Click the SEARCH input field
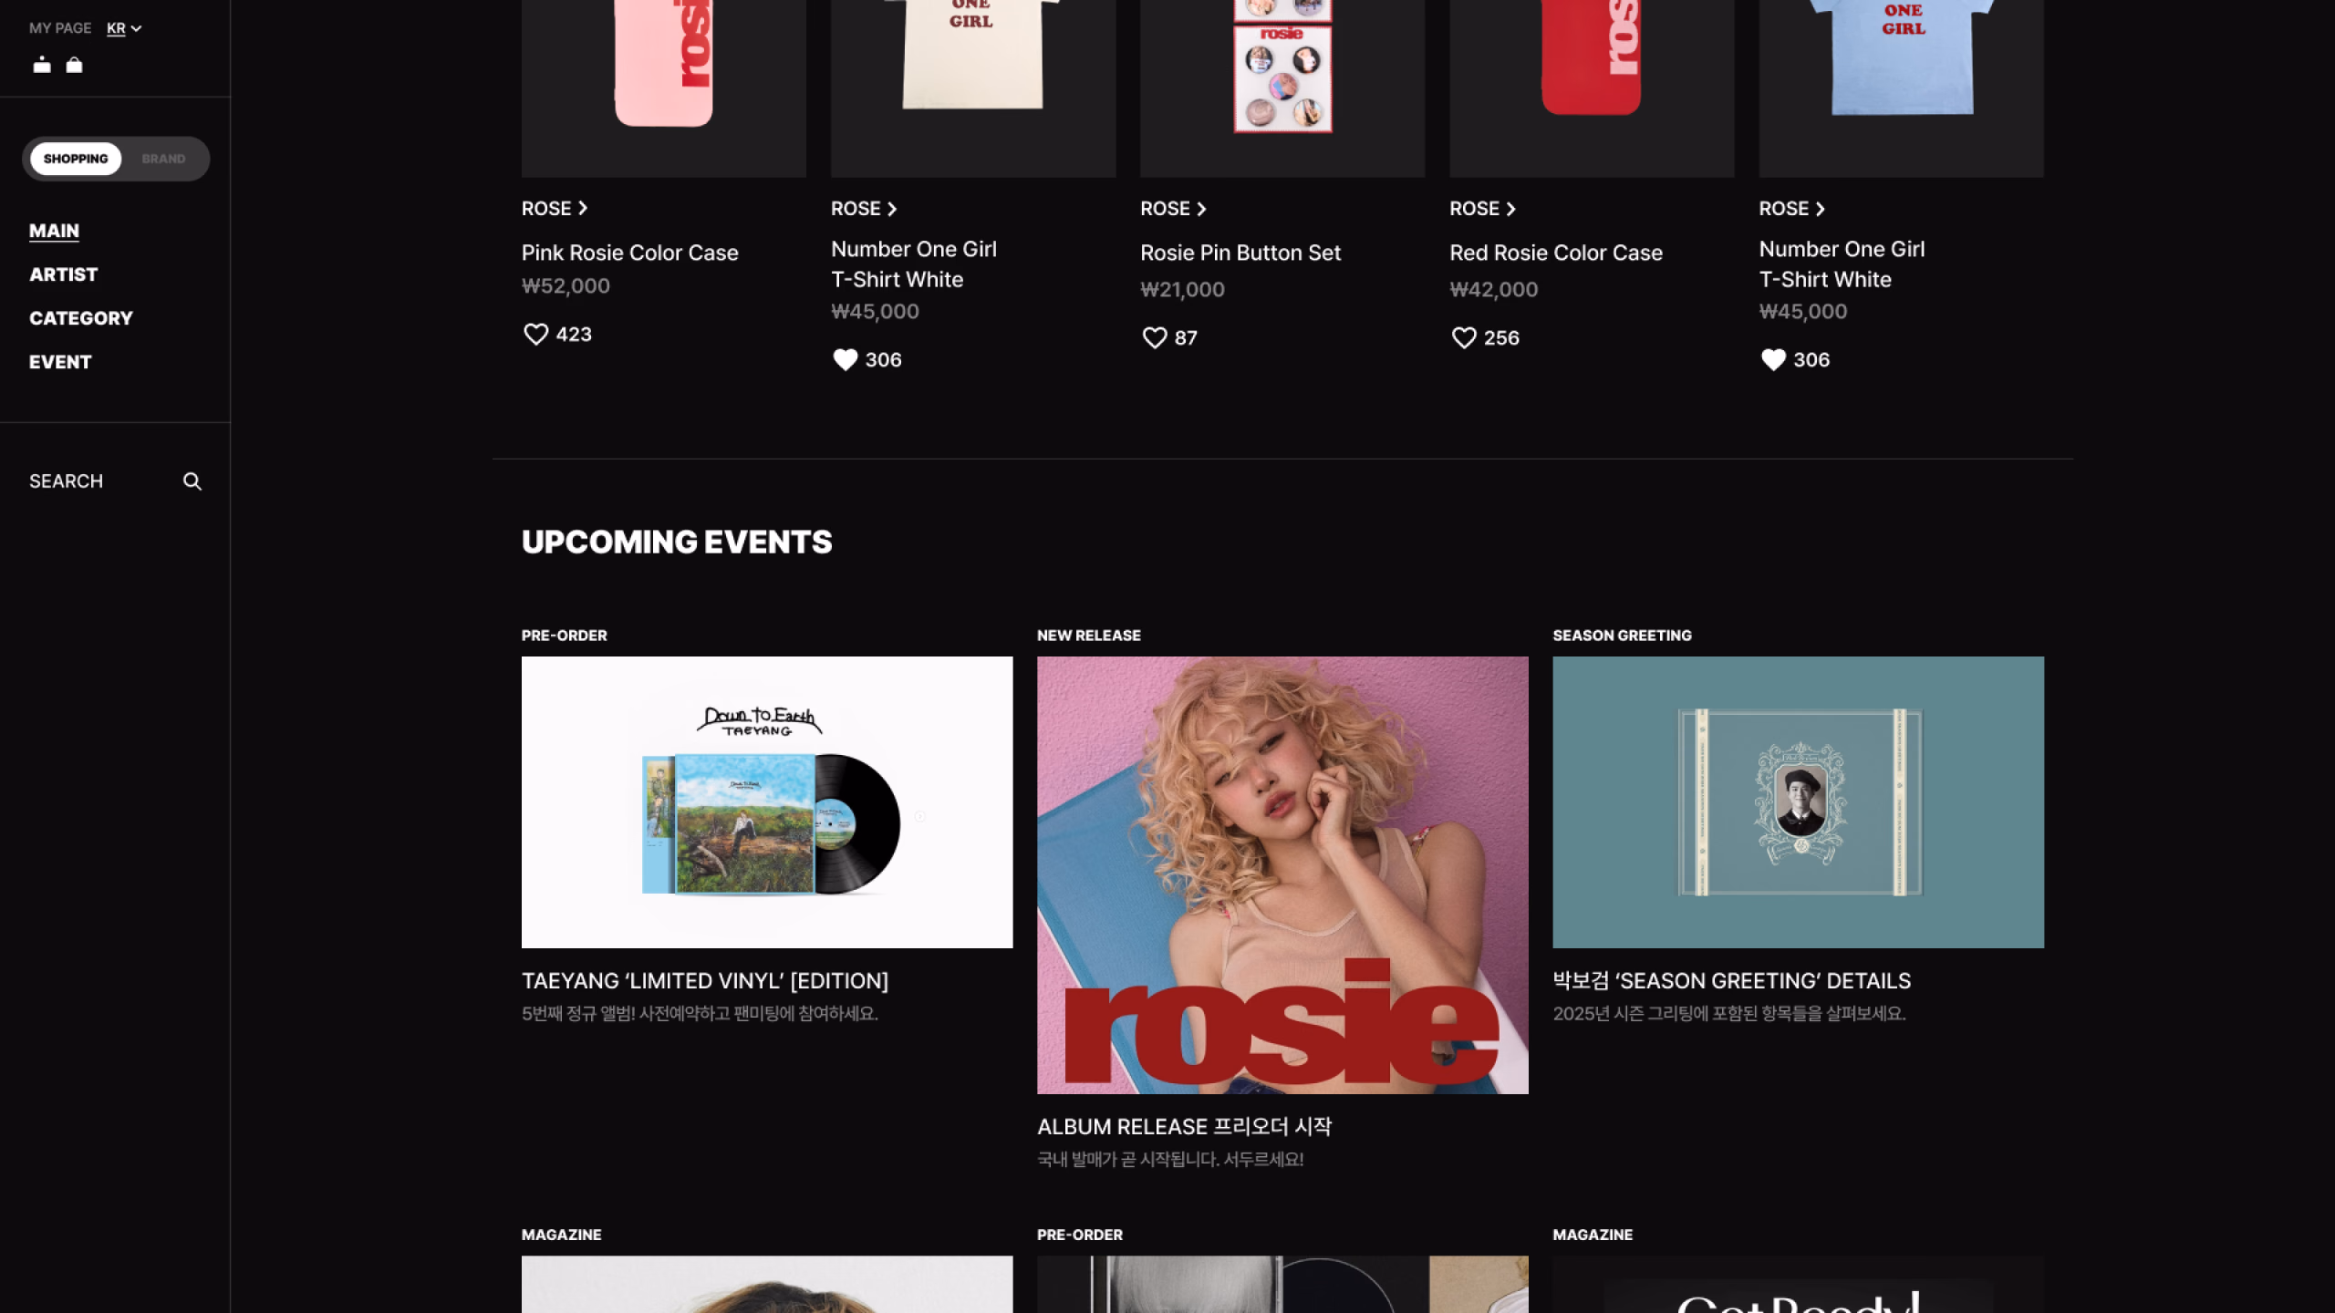 (115, 481)
